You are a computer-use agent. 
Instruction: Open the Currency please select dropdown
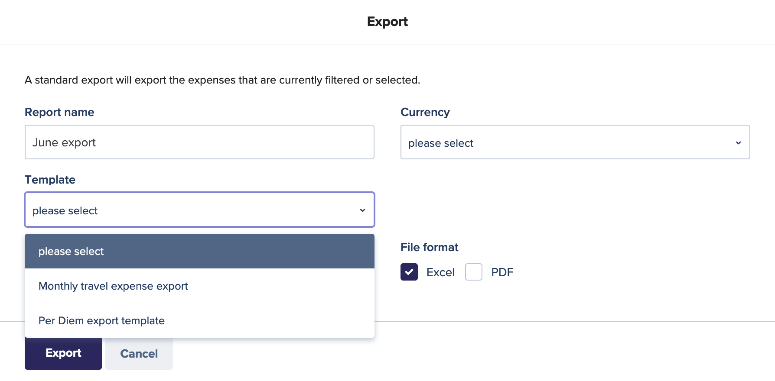(x=575, y=142)
